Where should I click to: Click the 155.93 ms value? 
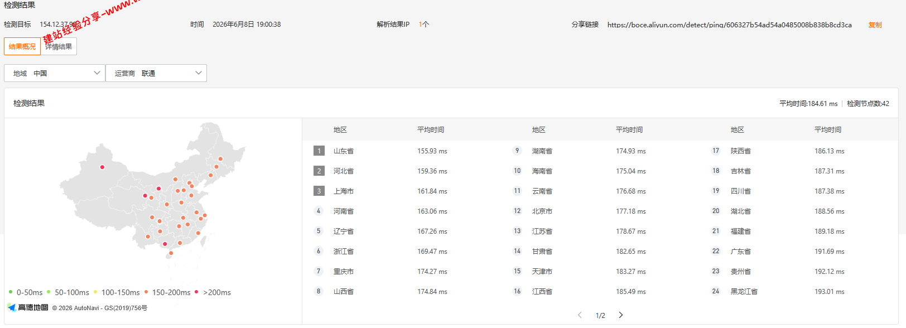(432, 151)
